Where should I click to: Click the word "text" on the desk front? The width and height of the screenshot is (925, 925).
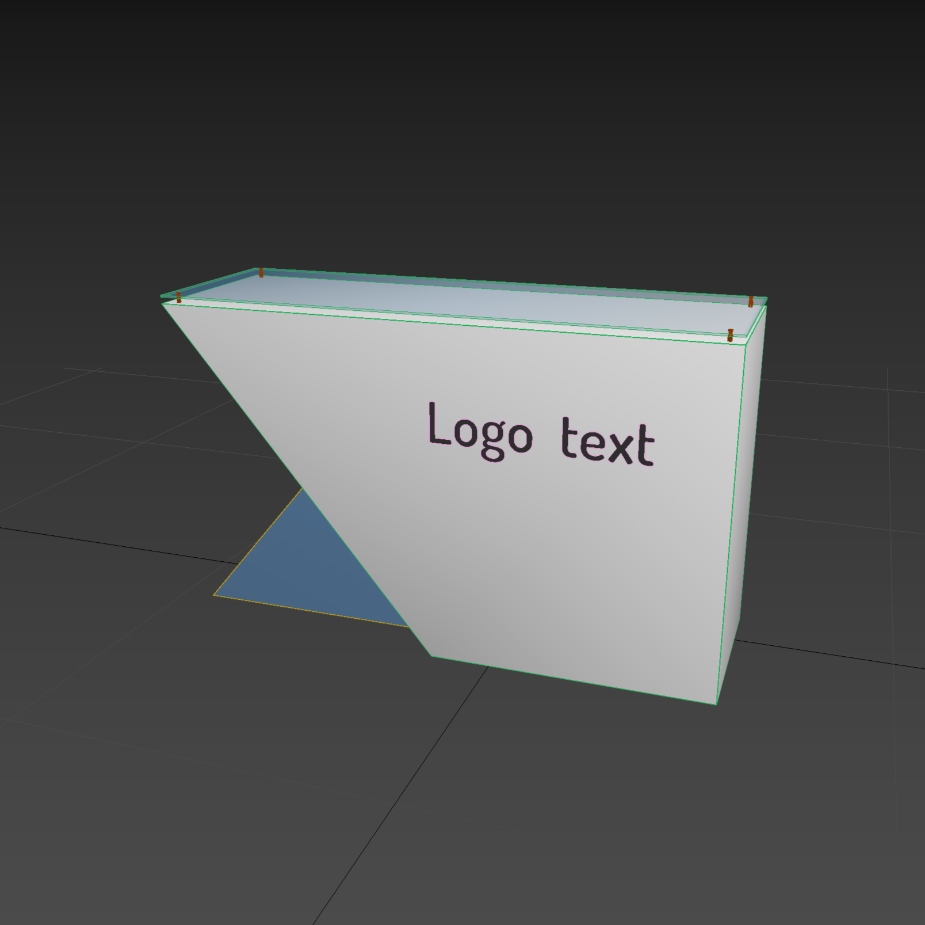(x=607, y=441)
